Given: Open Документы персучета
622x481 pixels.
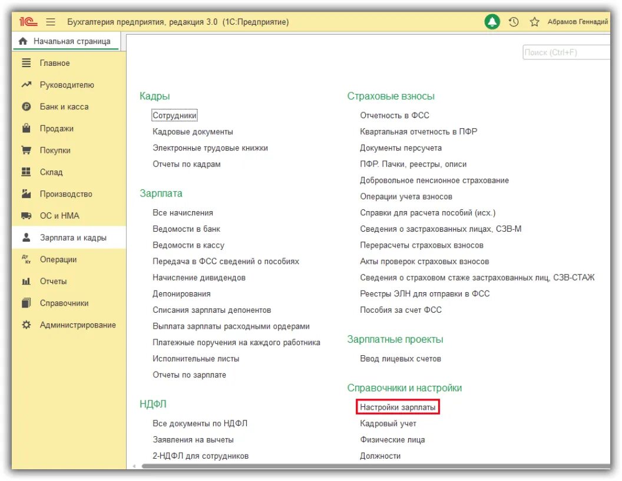Looking at the screenshot, I should click(401, 148).
